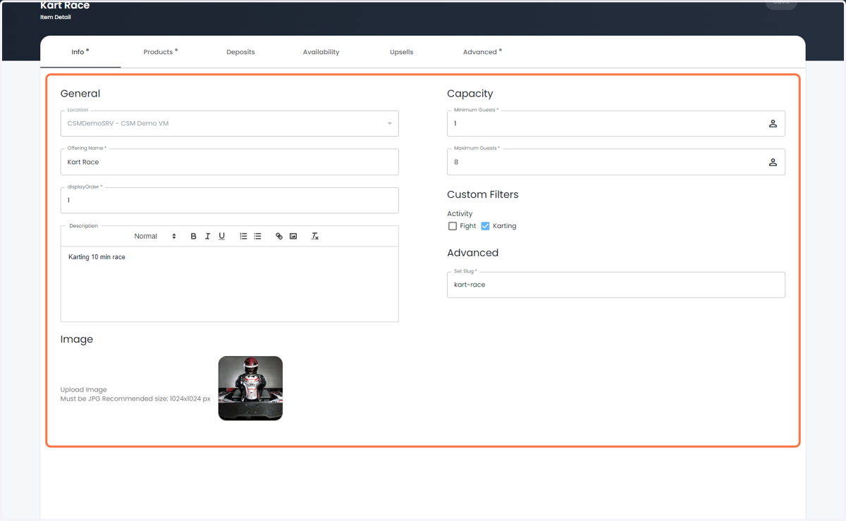The image size is (846, 521).
Task: Go to the Upsells tab
Action: [x=401, y=52]
